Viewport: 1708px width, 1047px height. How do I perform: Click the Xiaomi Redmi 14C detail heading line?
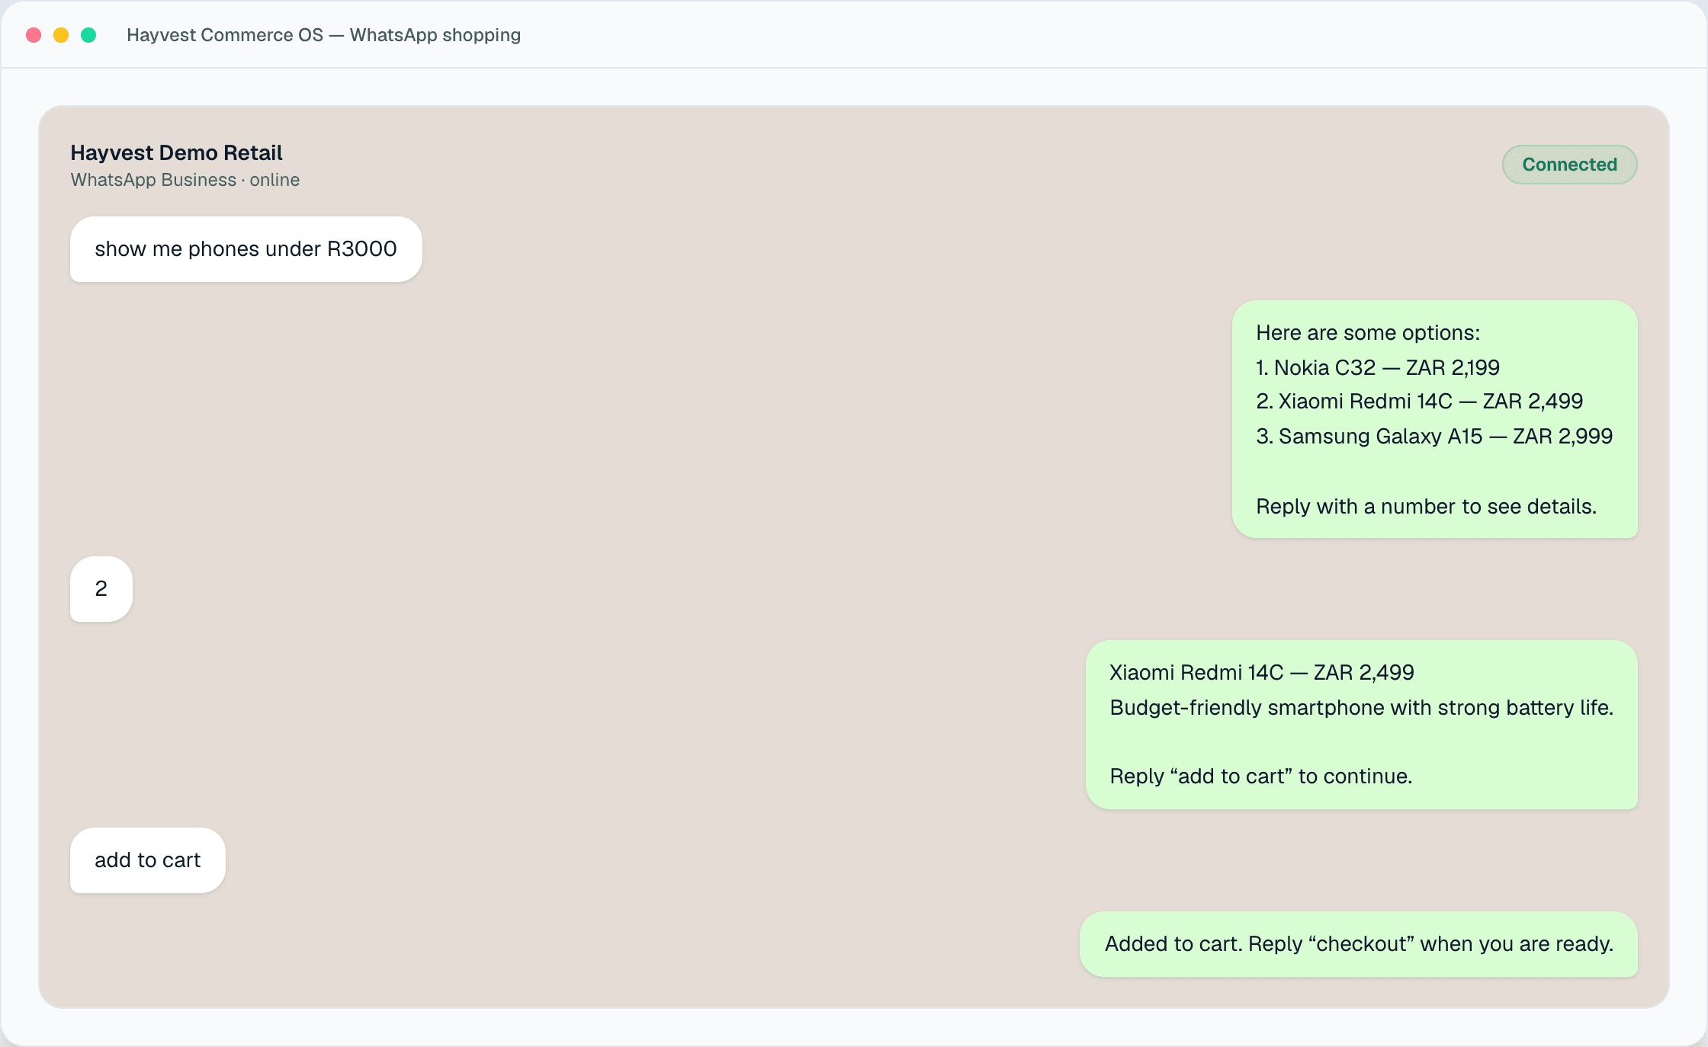[1262, 672]
